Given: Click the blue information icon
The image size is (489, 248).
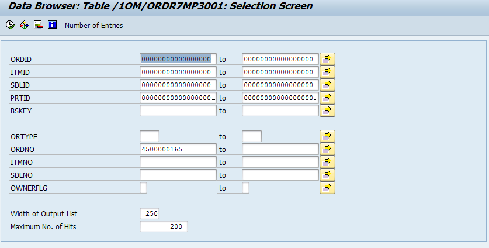Looking at the screenshot, I should pyautogui.click(x=52, y=25).
